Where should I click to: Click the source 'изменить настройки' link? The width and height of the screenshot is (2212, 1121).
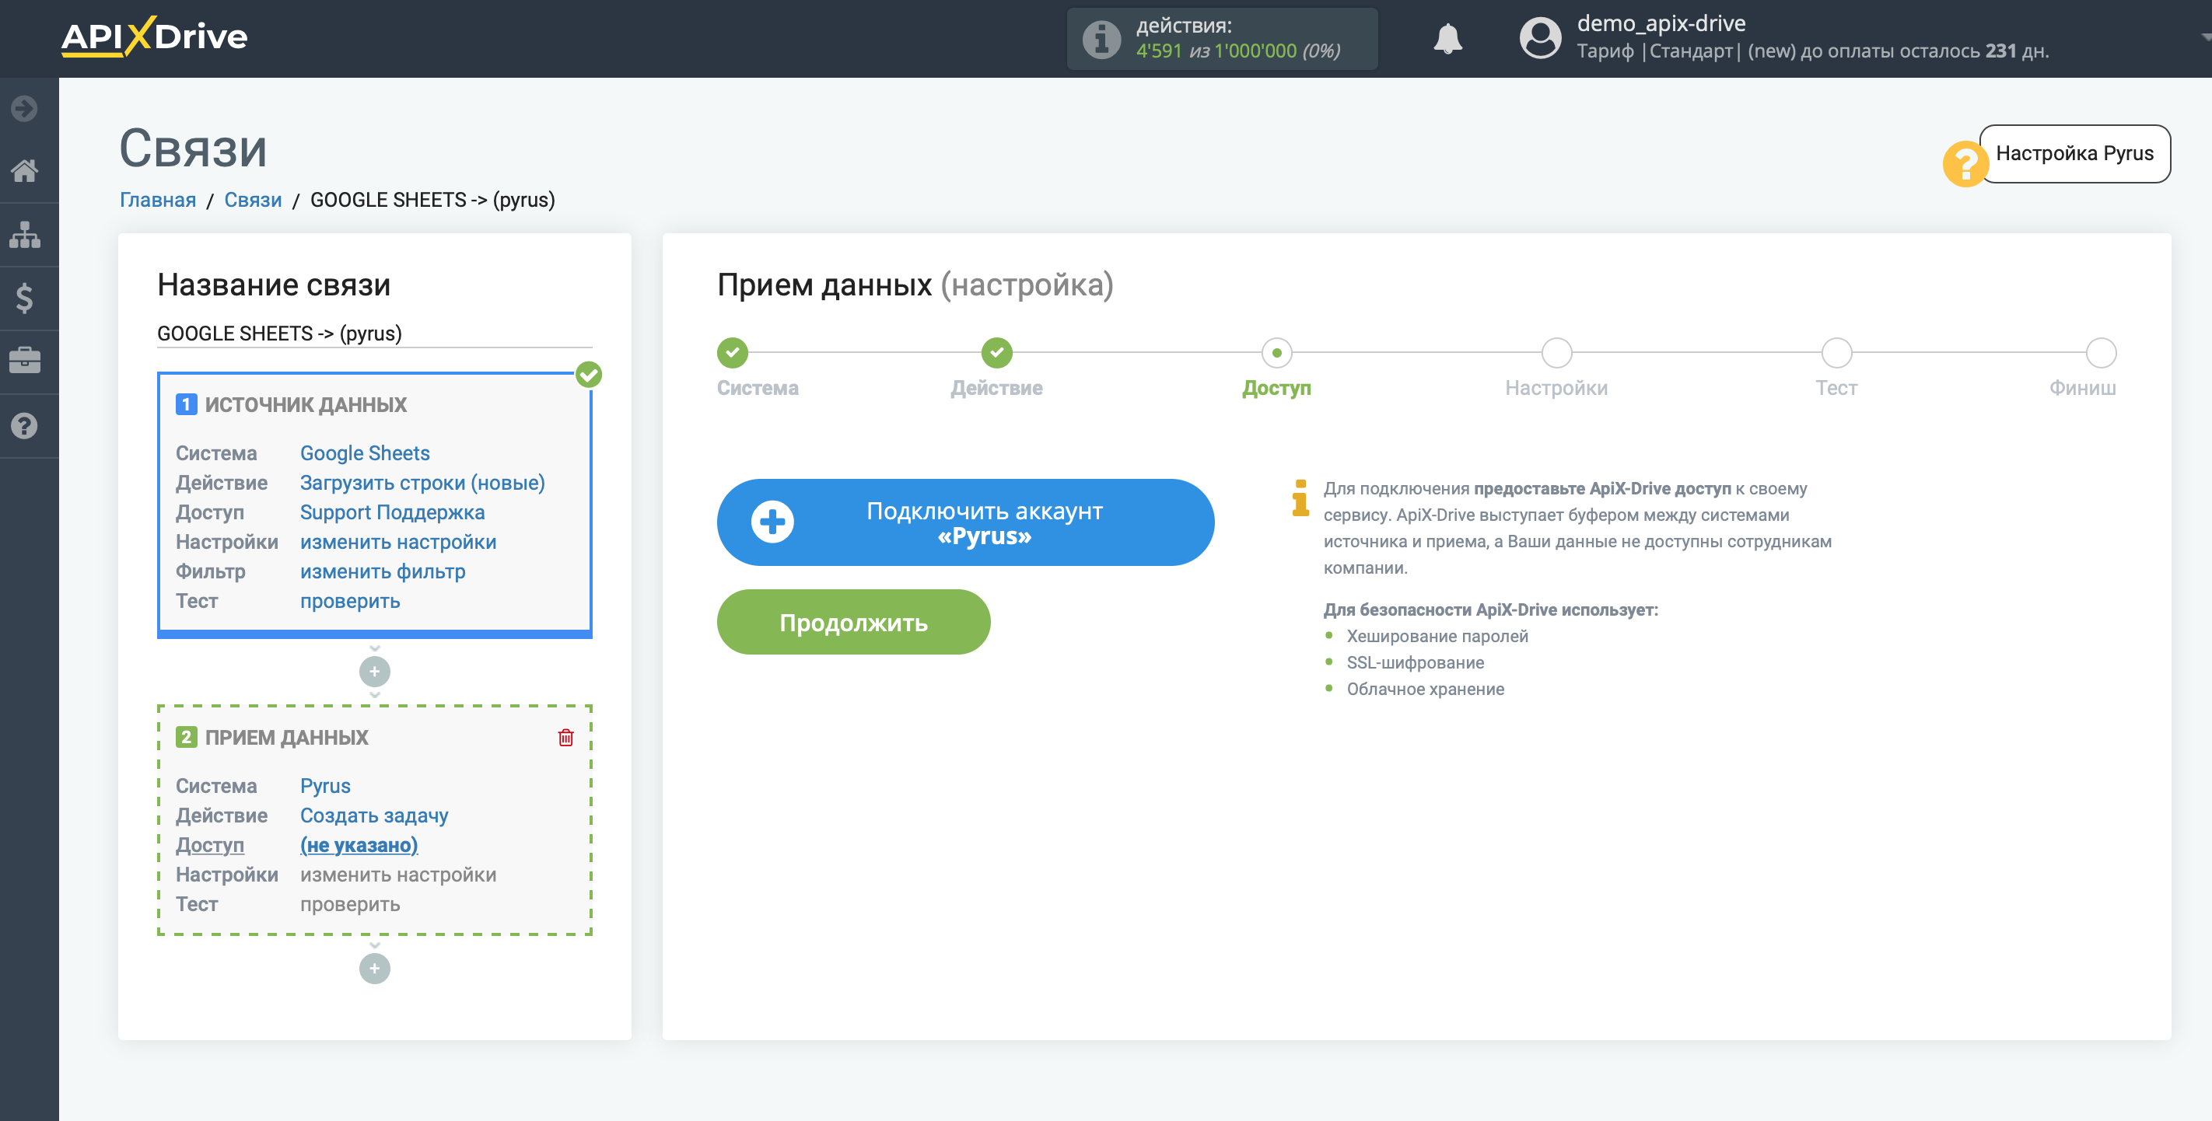397,542
